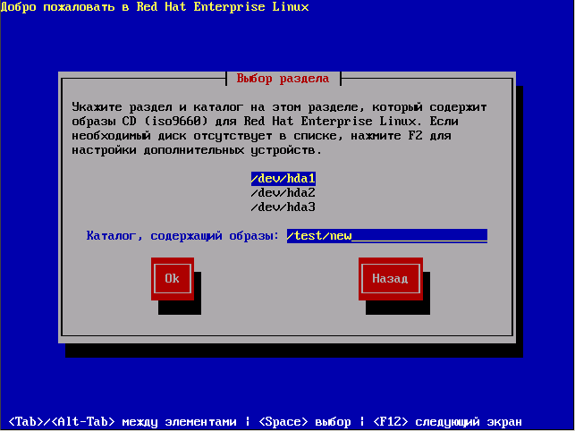The height and width of the screenshot is (431, 575).
Task: Click the 'настройки дополнительных устройств' text line
Action: (x=197, y=150)
